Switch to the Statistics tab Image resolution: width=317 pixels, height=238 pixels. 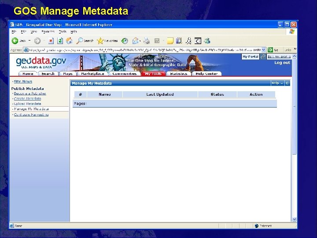click(x=178, y=74)
